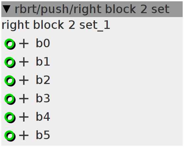Screen dimensions: 184x147
Task: Select the b5 item label
Action: tap(43, 135)
